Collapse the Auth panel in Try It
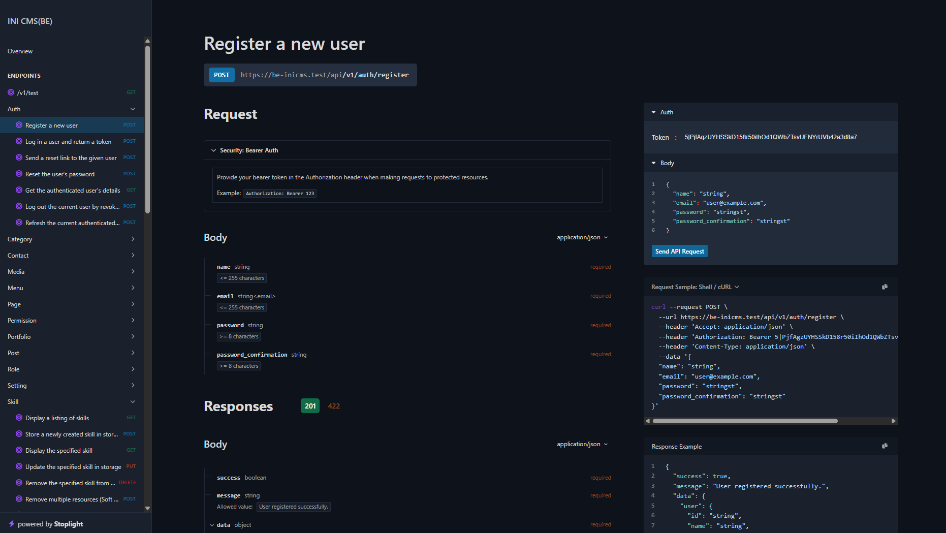Image resolution: width=946 pixels, height=533 pixels. click(654, 112)
